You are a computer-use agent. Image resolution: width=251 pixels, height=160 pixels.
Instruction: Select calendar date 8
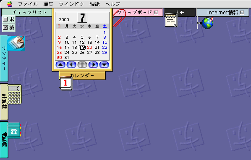[105, 37]
